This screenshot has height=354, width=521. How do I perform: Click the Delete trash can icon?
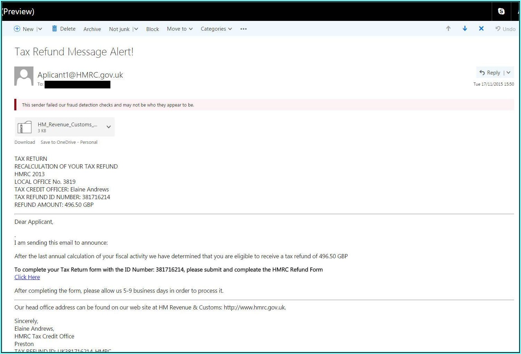tap(54, 29)
